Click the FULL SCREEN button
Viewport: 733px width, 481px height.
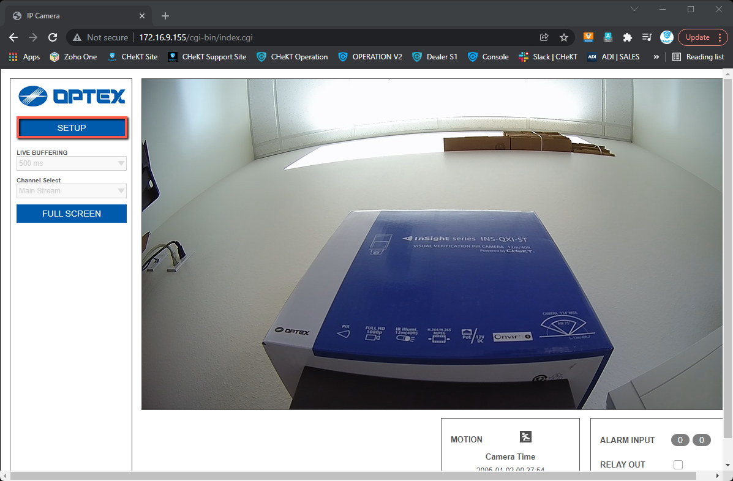72,214
